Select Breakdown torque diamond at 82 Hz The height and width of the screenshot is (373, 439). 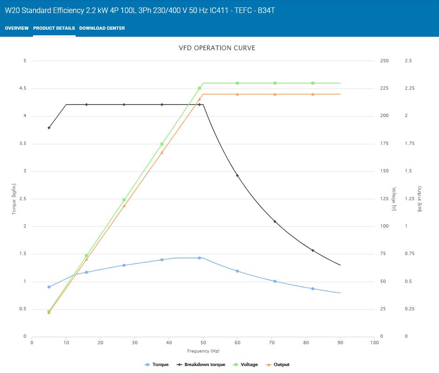(313, 250)
